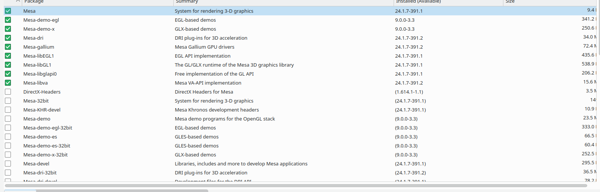Select Mesa-32bit package name
The image size is (600, 192).
[x=36, y=101]
